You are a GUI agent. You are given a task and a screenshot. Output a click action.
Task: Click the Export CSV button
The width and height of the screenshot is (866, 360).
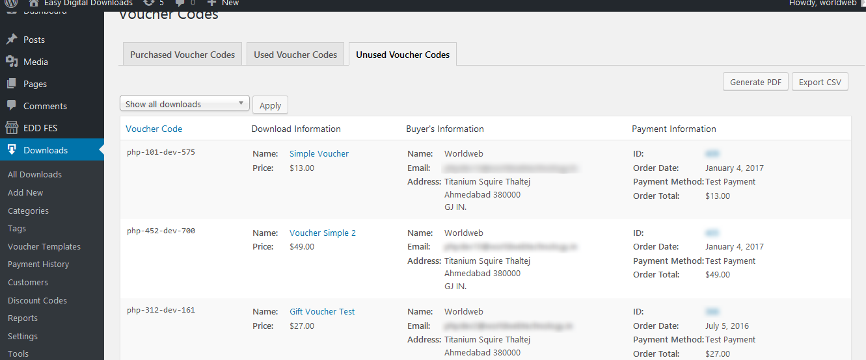(x=820, y=82)
